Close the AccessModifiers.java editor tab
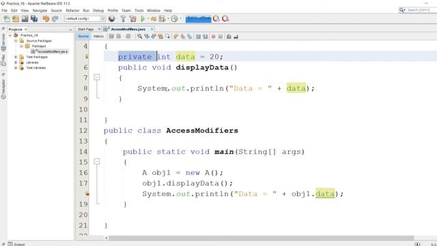 point(152,29)
